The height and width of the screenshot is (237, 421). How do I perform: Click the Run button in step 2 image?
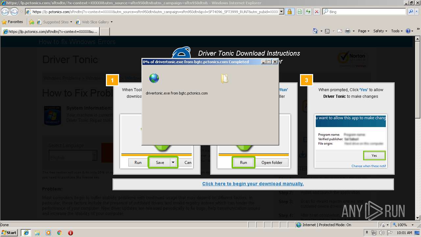click(243, 163)
